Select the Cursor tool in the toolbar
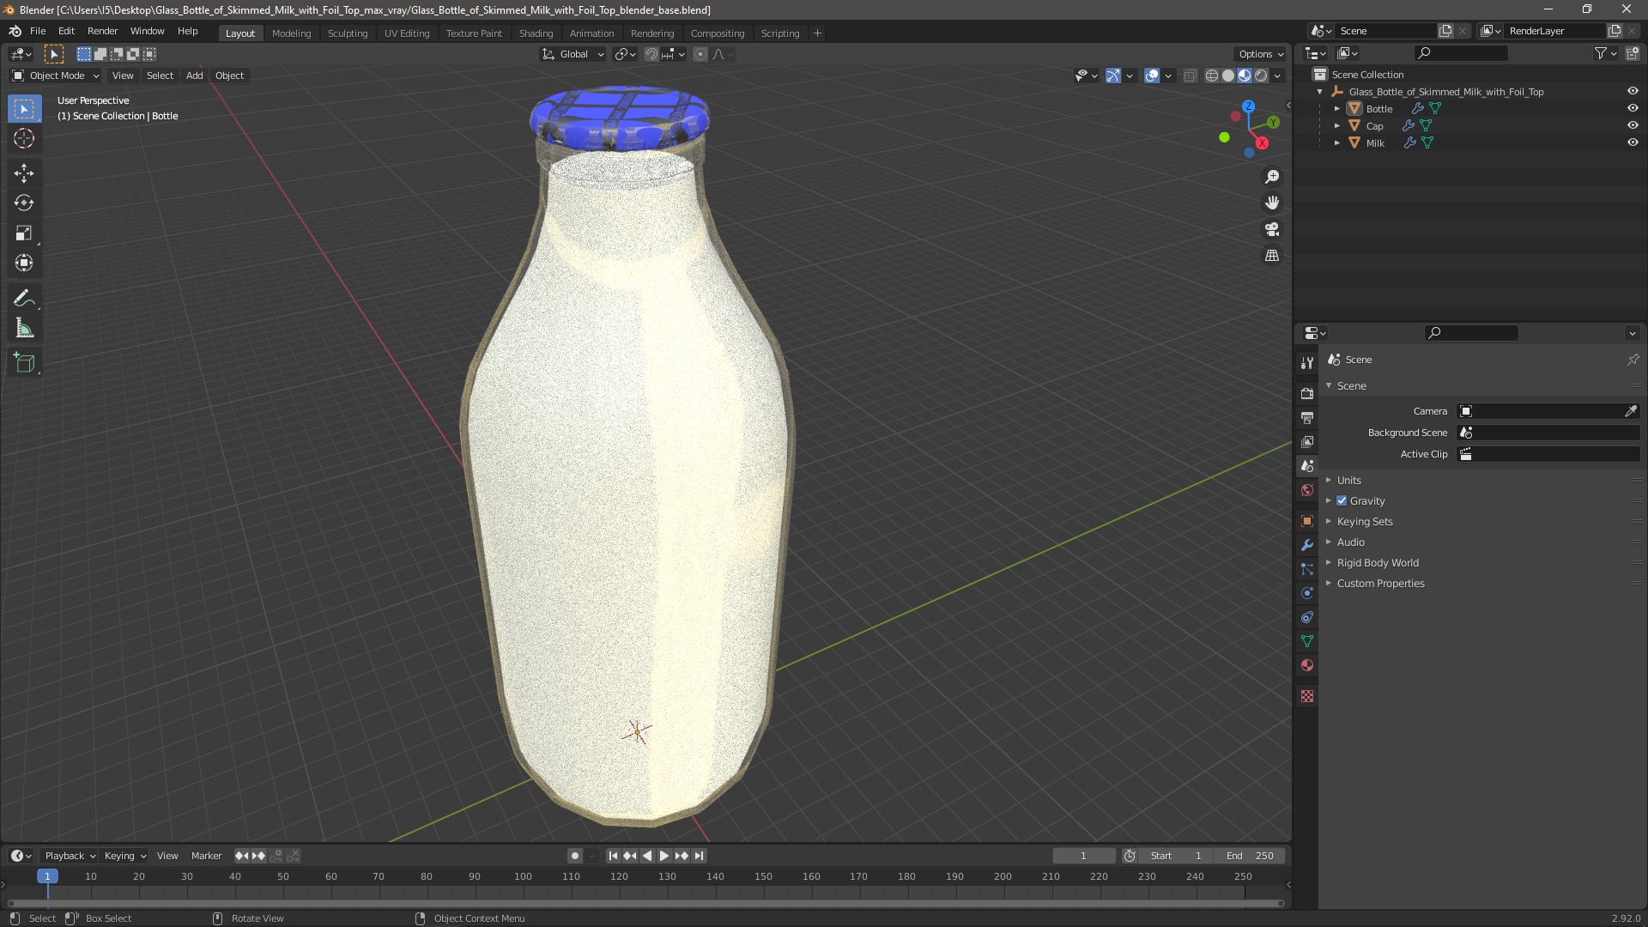This screenshot has width=1648, height=927. [24, 138]
